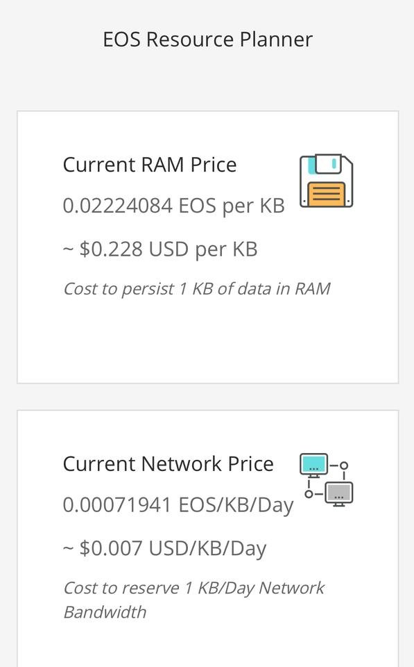Click the floppy disk RAM icon
Screen dimensions: 414x667
tap(326, 181)
